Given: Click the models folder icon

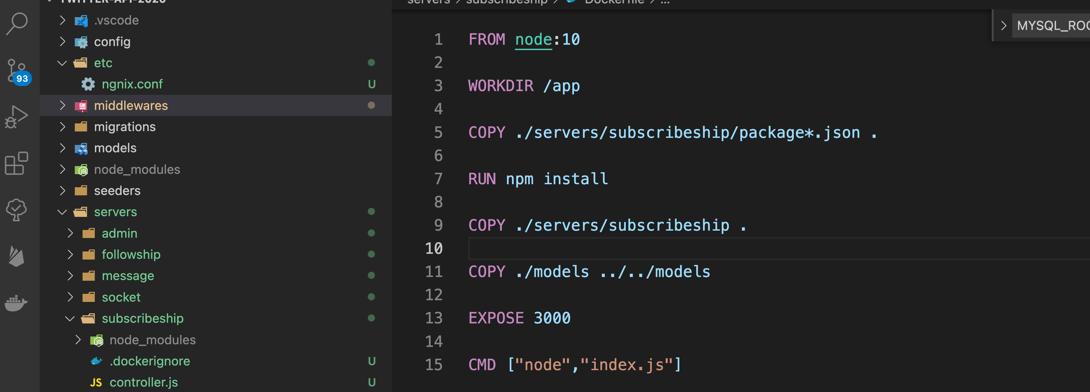Looking at the screenshot, I should (x=81, y=148).
